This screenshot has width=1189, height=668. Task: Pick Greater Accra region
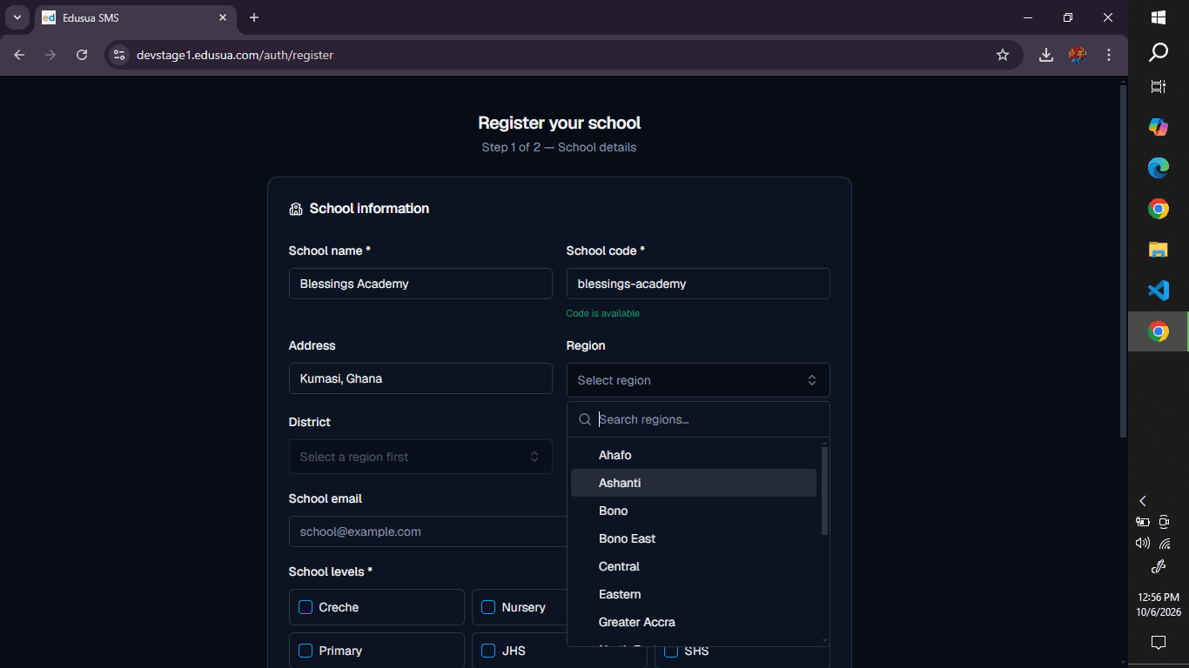click(x=694, y=622)
